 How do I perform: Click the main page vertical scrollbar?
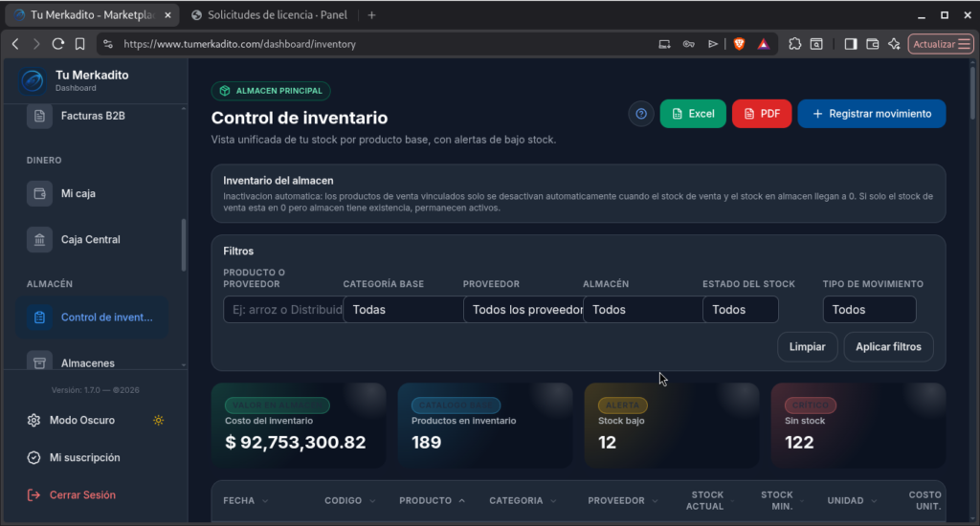pyautogui.click(x=972, y=94)
